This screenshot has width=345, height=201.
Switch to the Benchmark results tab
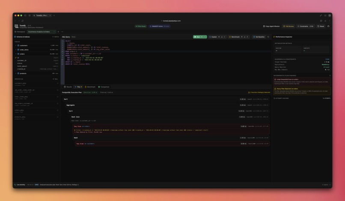click(x=90, y=87)
